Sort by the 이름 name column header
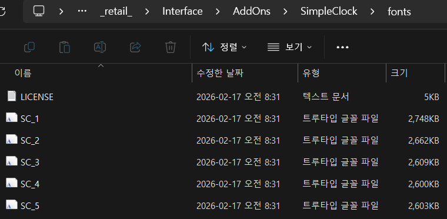Viewport: 447px width, 219px height. [x=23, y=74]
